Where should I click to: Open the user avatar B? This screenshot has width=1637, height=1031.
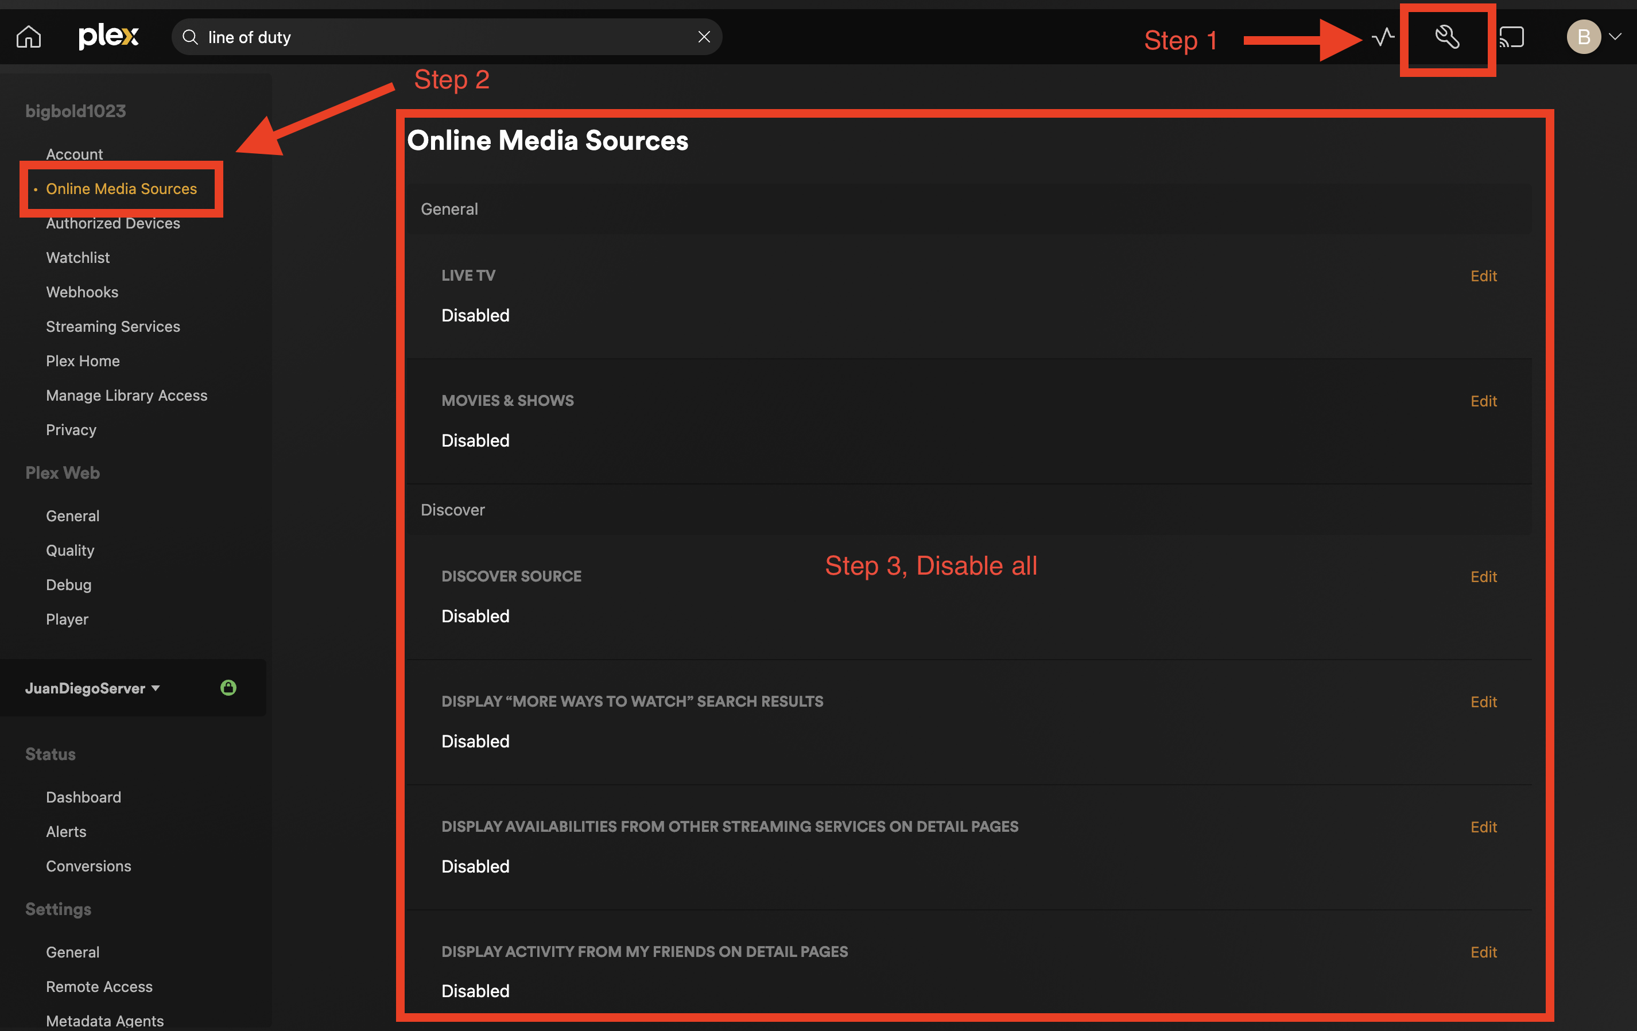click(1583, 37)
